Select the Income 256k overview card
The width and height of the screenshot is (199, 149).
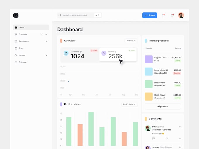(x=118, y=55)
